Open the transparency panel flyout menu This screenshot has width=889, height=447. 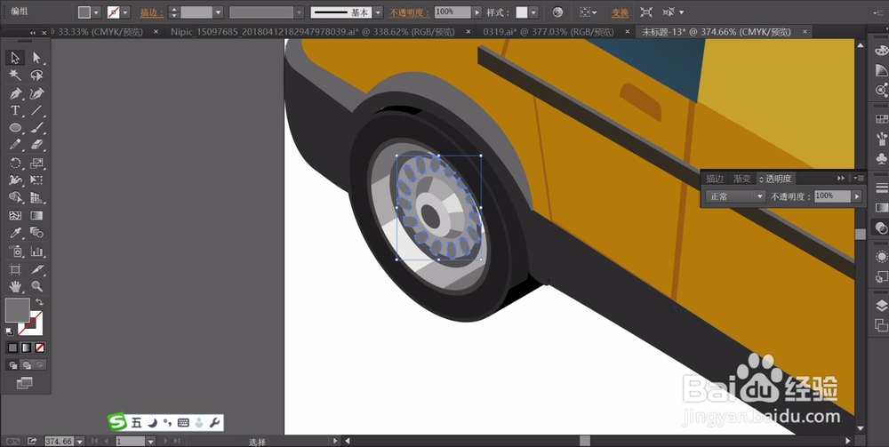(859, 178)
